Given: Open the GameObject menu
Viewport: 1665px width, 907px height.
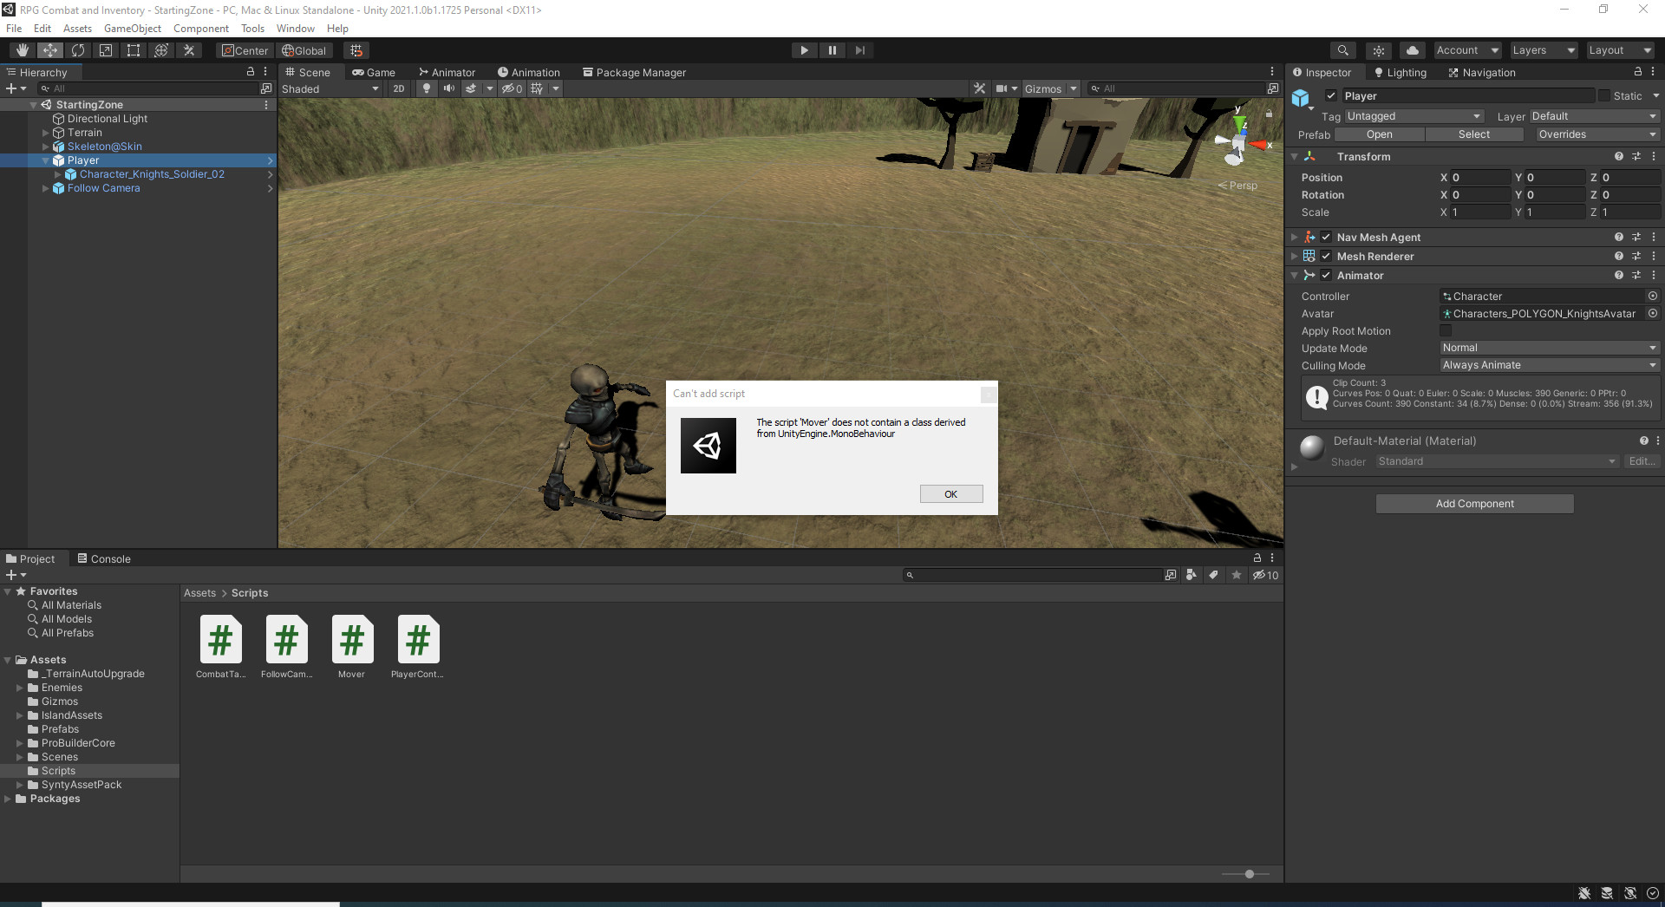Looking at the screenshot, I should pos(132,29).
